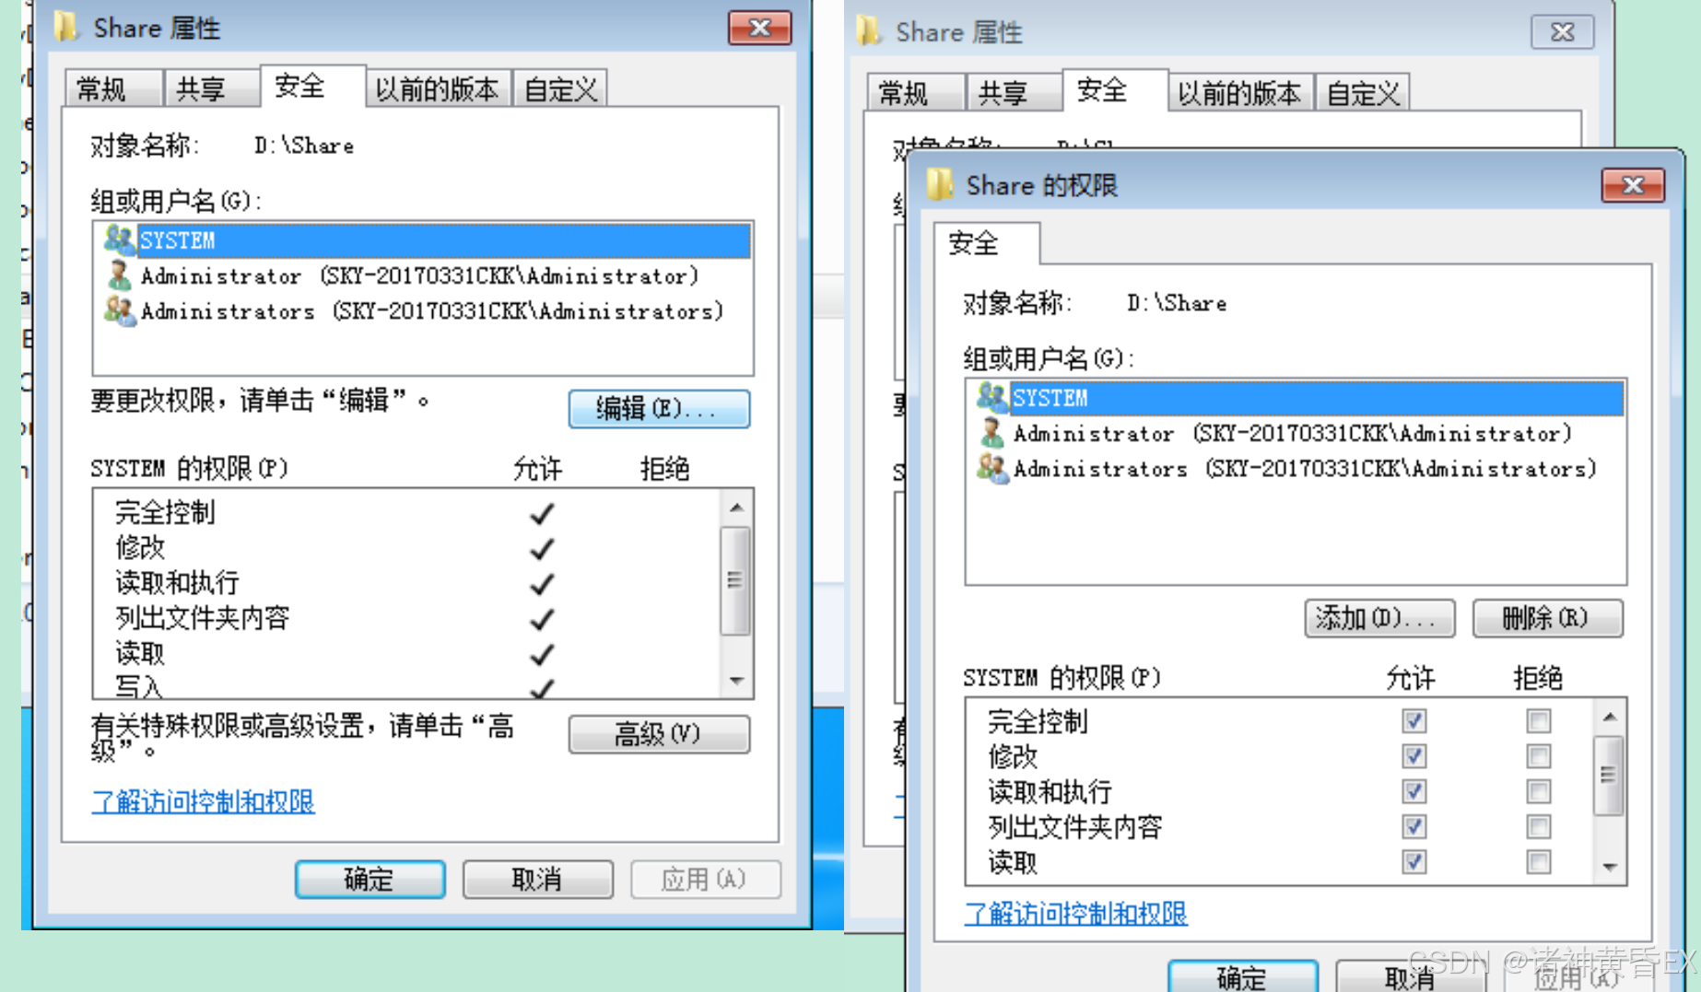
Task: Click permissions list scroll-up arrow in left dialog
Action: (736, 508)
